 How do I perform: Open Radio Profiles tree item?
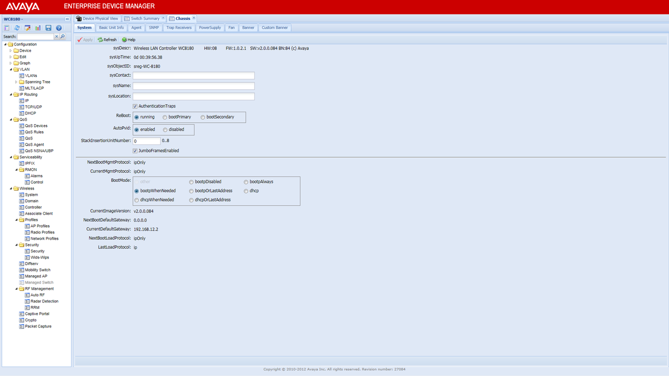[42, 232]
